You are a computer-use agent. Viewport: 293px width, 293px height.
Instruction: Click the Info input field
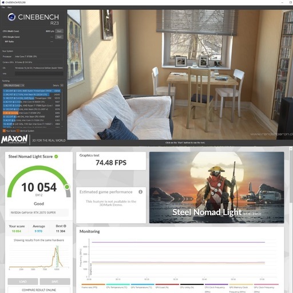39,73
